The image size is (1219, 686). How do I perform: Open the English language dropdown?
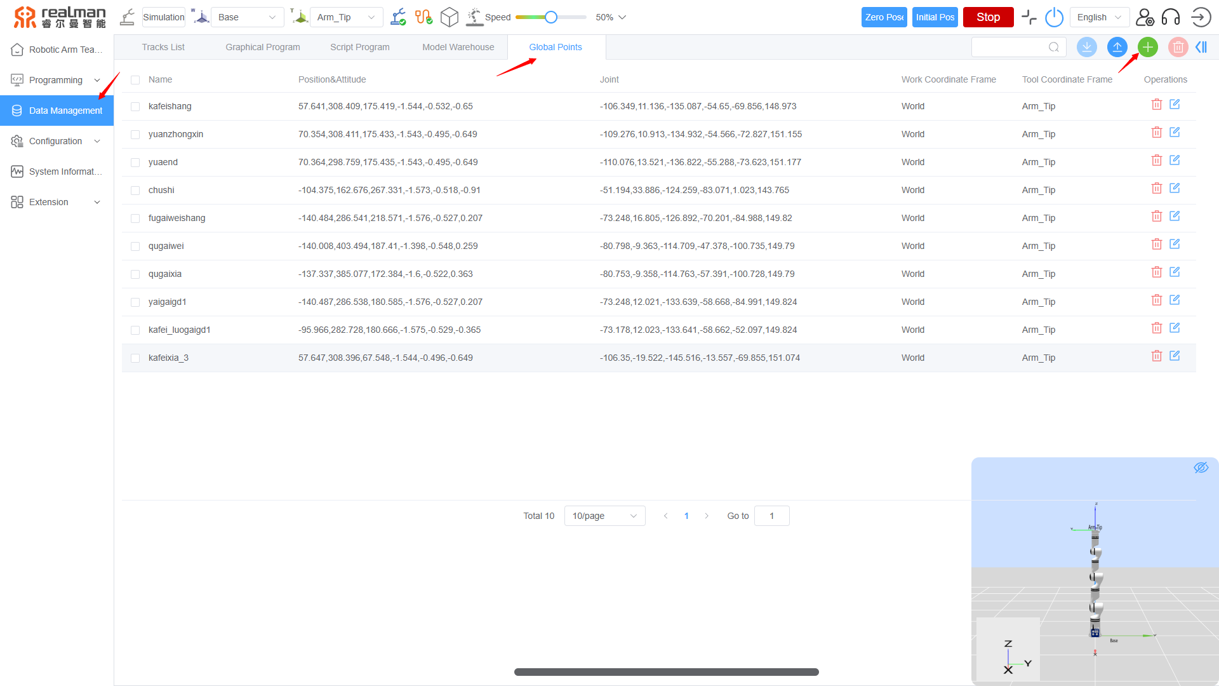(x=1099, y=17)
